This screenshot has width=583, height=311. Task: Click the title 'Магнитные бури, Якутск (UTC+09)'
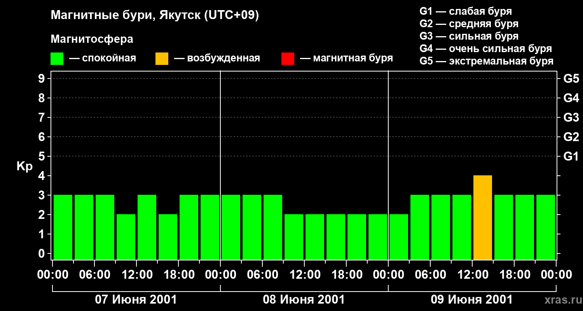(x=155, y=16)
